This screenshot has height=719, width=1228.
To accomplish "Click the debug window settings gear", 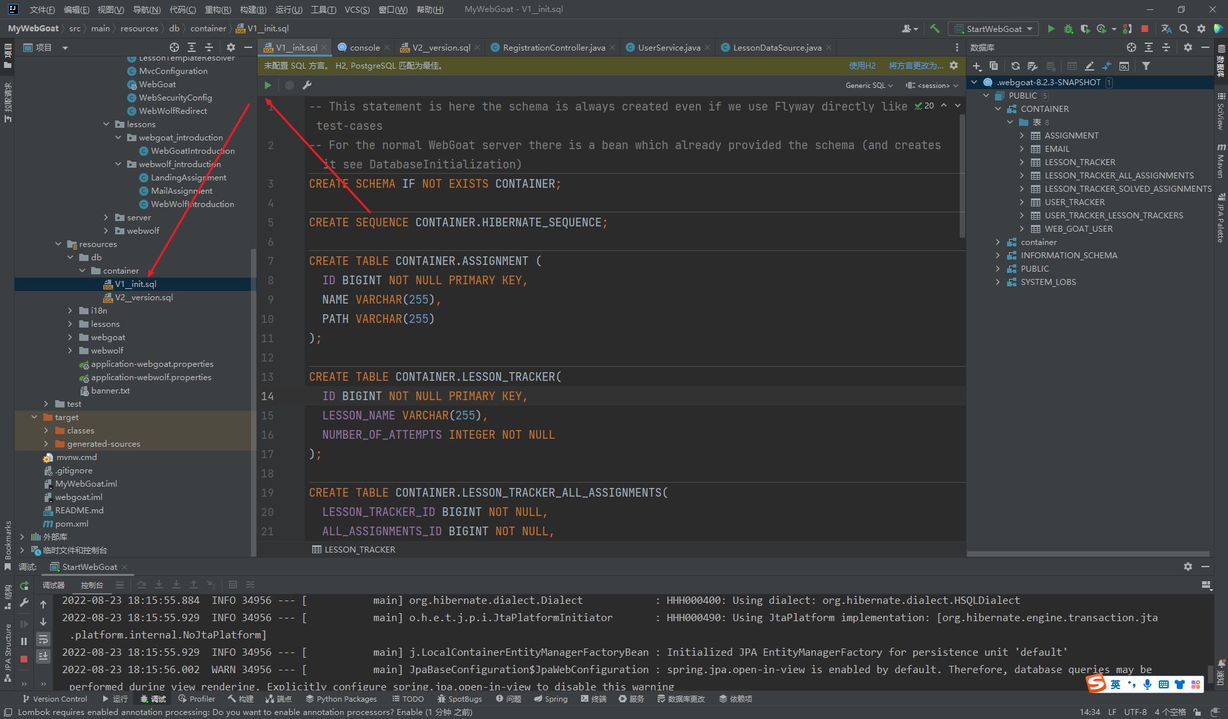I will coord(1188,567).
